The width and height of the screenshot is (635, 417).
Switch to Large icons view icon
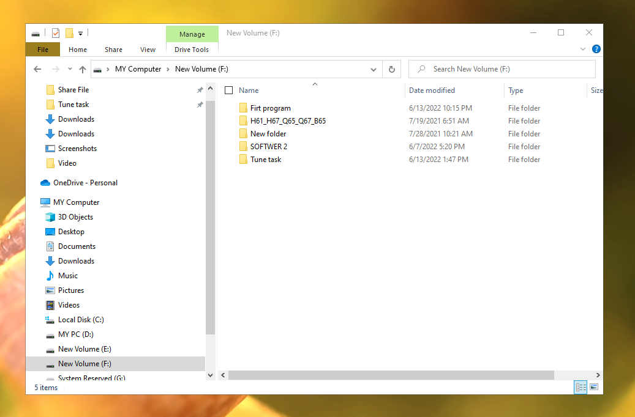click(594, 388)
